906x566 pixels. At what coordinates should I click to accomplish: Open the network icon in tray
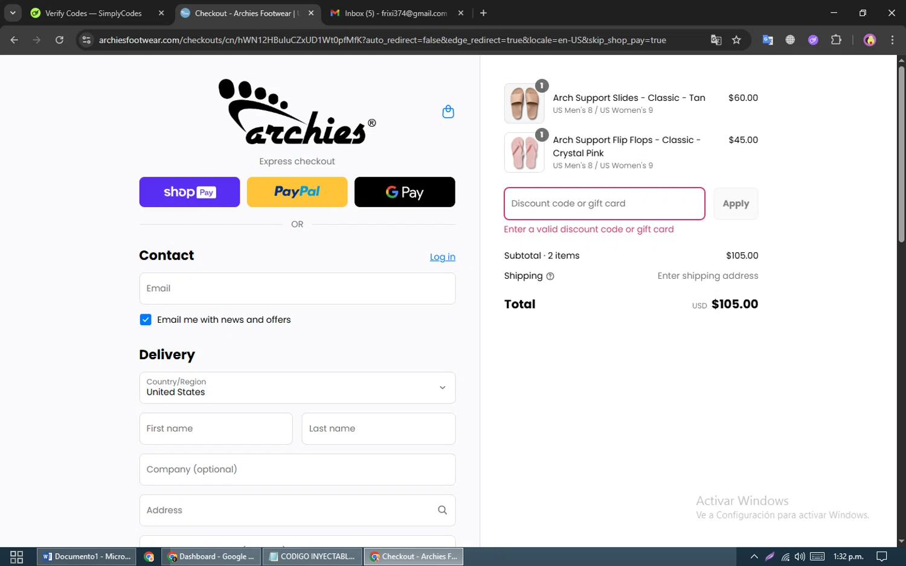click(x=785, y=556)
